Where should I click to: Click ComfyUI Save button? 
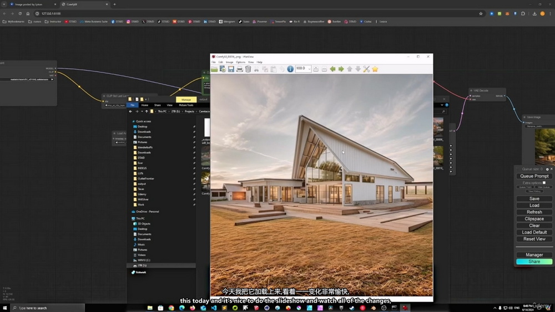tap(534, 198)
